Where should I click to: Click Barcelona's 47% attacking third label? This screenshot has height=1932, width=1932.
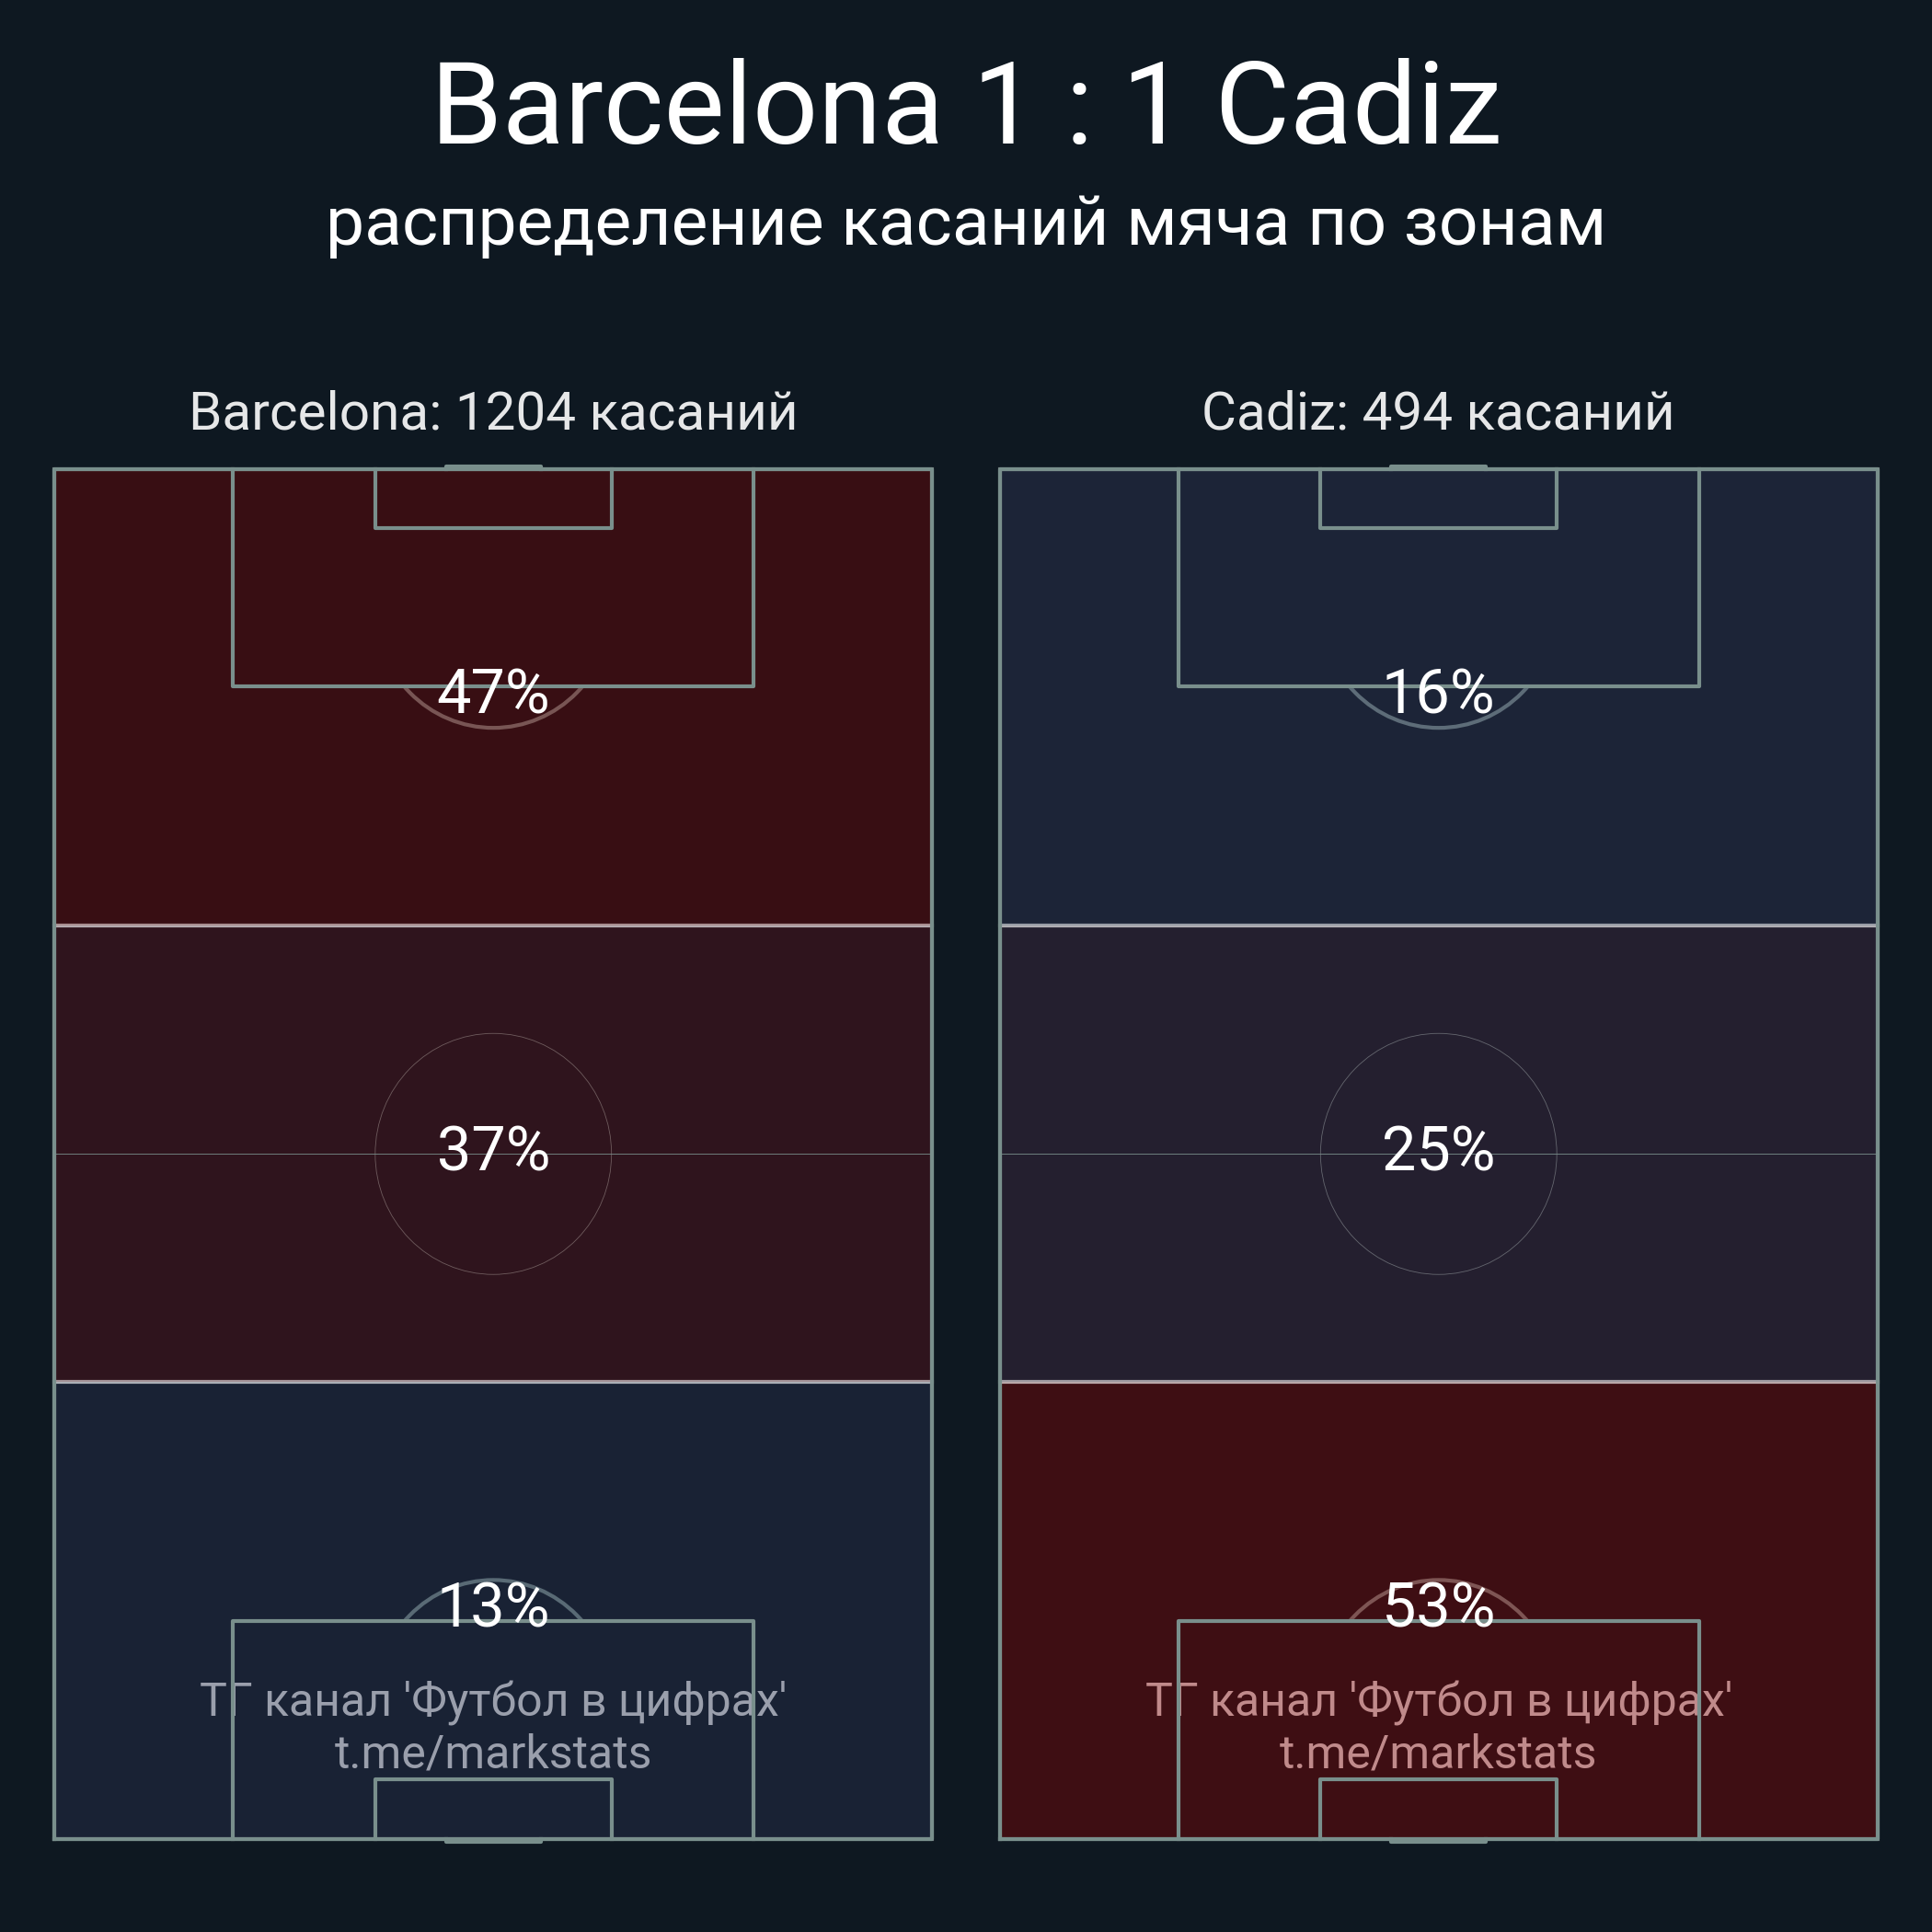click(x=493, y=692)
